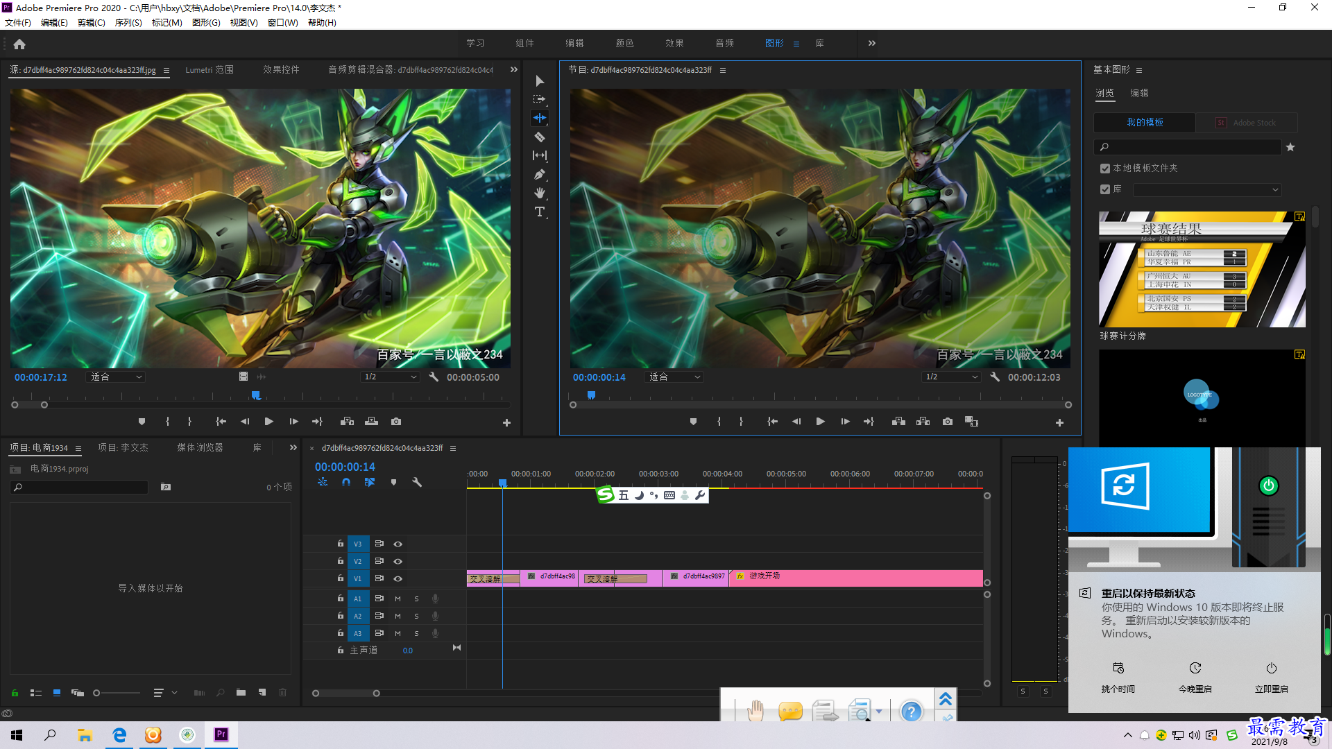Screen dimensions: 1332x749
Task: Export frame from Program monitor camera icon
Action: (x=948, y=422)
